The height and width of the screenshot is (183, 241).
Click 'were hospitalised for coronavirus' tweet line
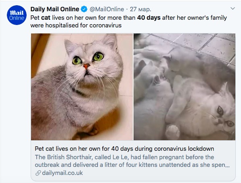(x=76, y=25)
